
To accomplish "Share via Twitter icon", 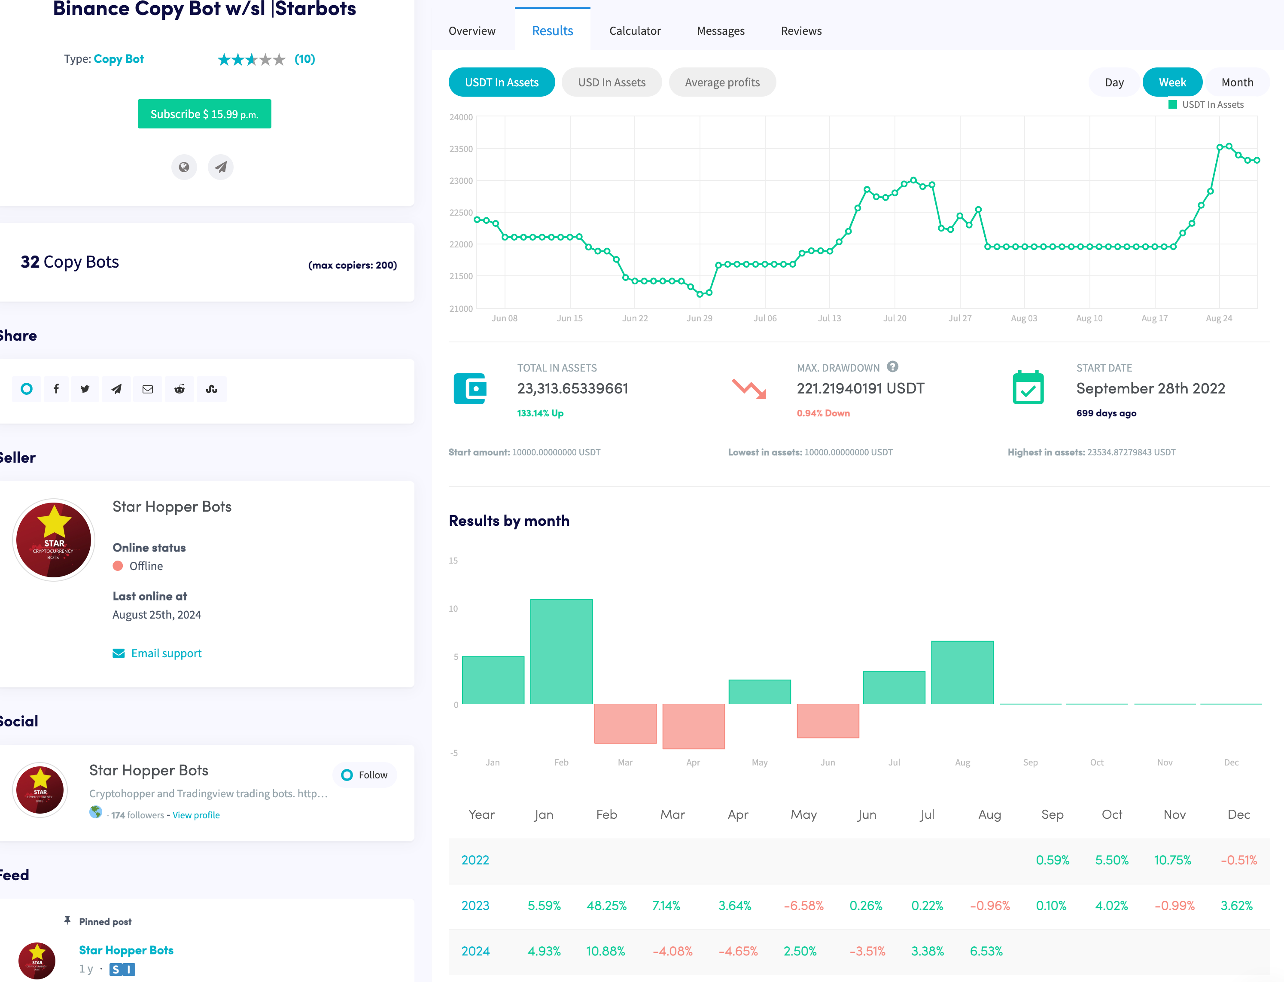I will (x=85, y=389).
